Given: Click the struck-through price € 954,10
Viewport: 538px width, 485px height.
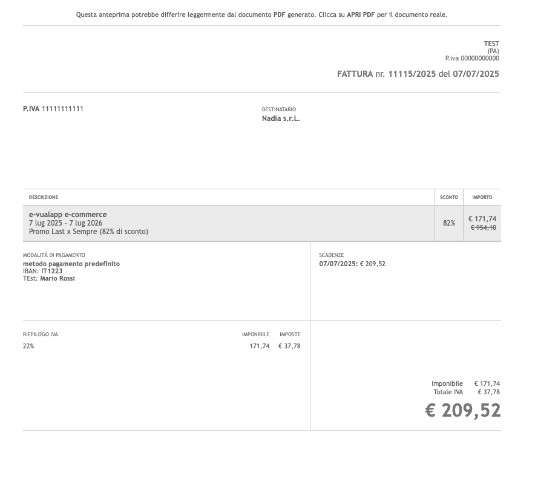Looking at the screenshot, I should 484,227.
